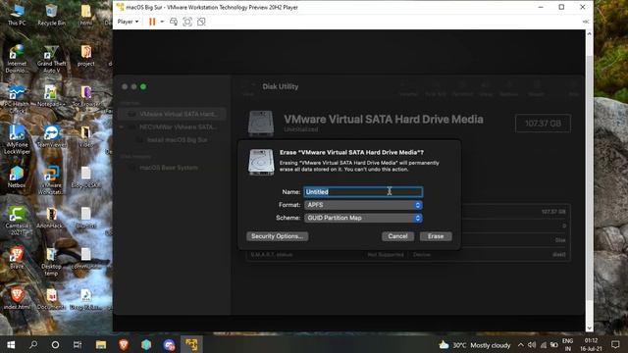Toggle Unity mode icon in VMware toolbar
Screen dimensions: 628x353
201,22
